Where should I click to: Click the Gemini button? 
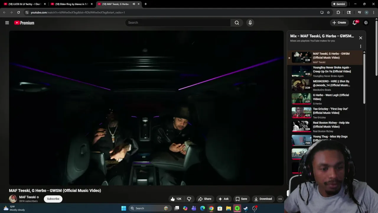[x=339, y=4]
